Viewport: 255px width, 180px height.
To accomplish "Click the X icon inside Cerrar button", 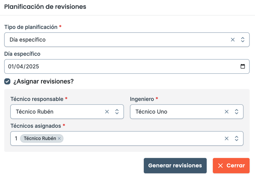I will tap(221, 166).
